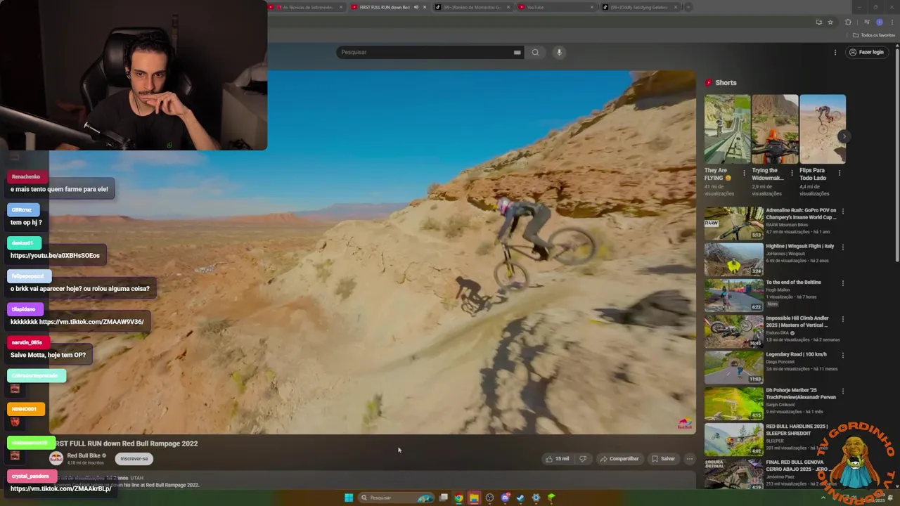Open options for Flips Para Todo Lado short
Screen dimensions: 900x506
(x=839, y=173)
